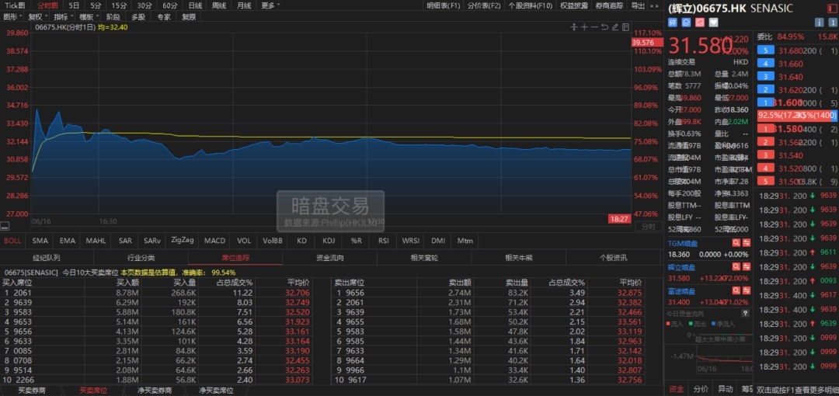Image resolution: width=839 pixels, height=396 pixels.
Task: Toggle the BOLL indicator
Action: click(12, 241)
